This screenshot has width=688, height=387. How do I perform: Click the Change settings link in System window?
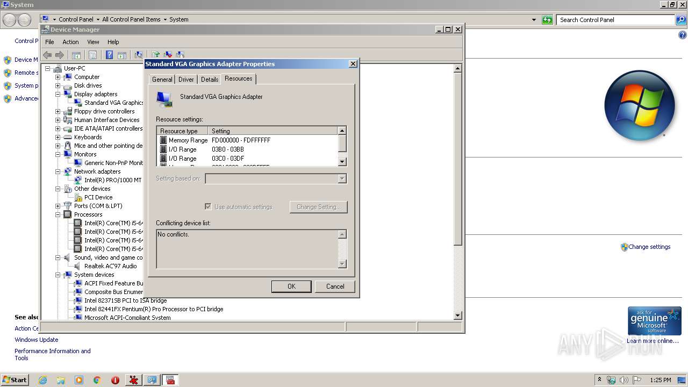[649, 247]
